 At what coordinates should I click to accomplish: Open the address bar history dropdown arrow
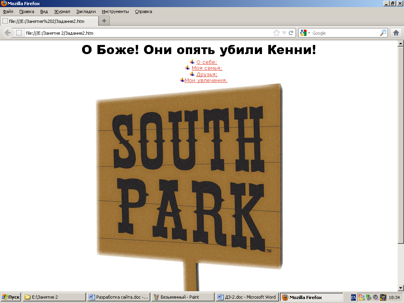284,33
